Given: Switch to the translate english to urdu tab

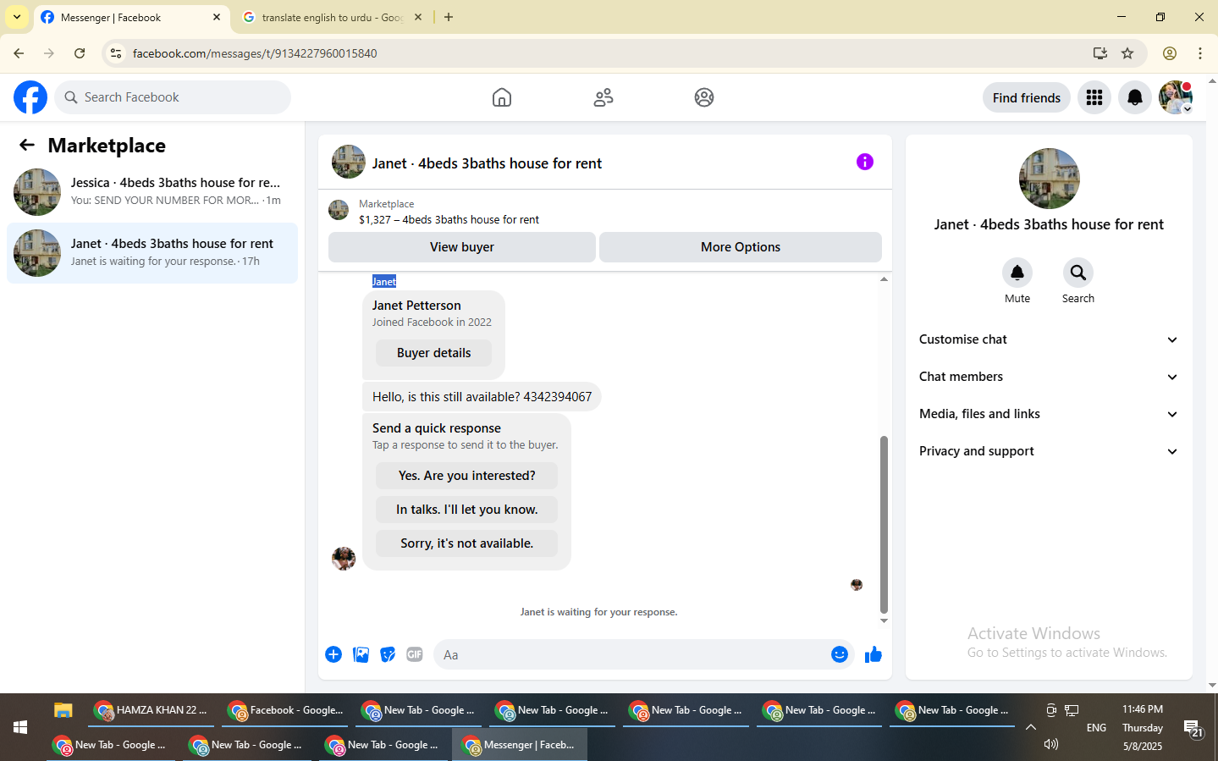Looking at the screenshot, I should click(331, 17).
